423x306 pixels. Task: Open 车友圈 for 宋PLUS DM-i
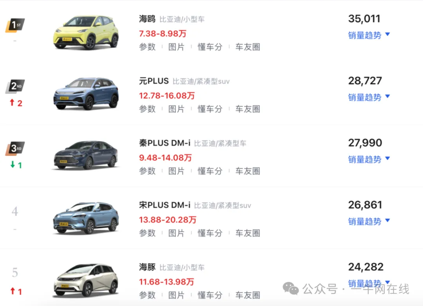[x=248, y=233]
